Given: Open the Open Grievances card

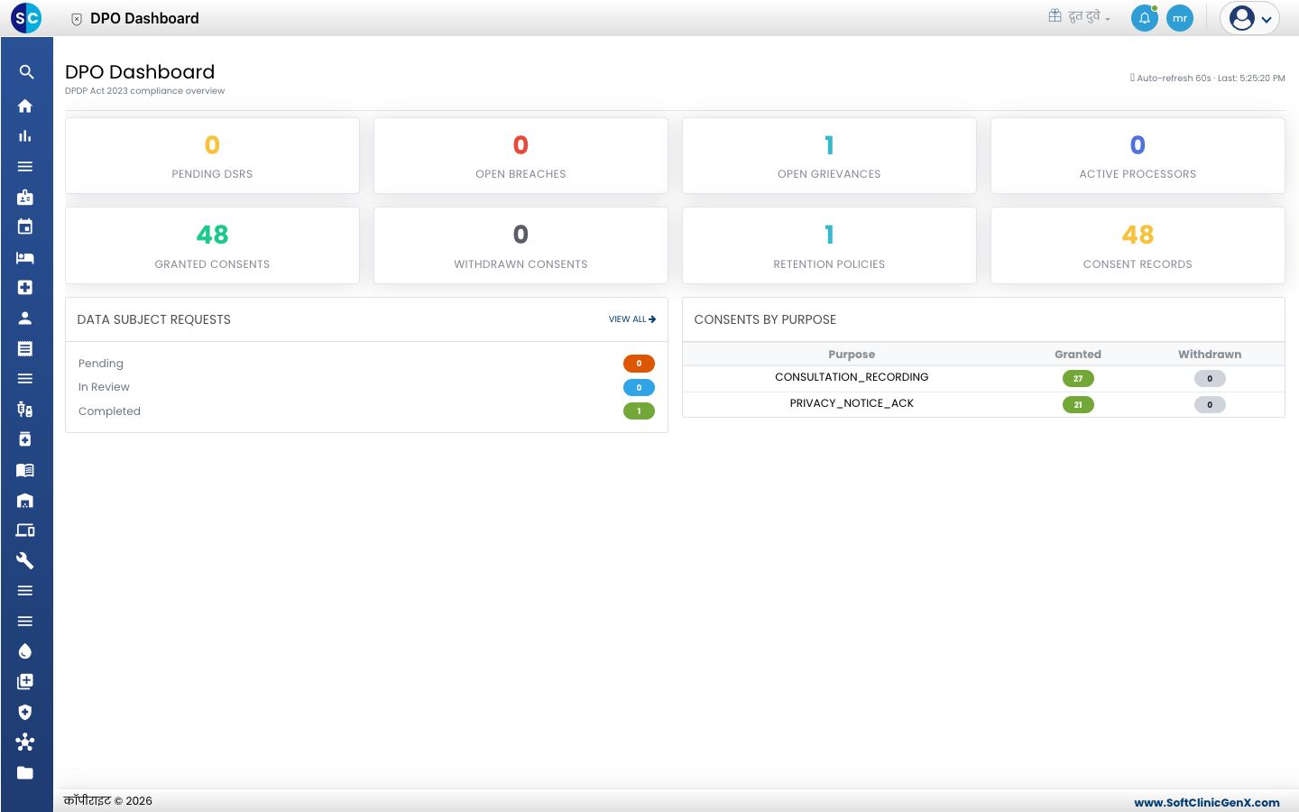Looking at the screenshot, I should (829, 155).
